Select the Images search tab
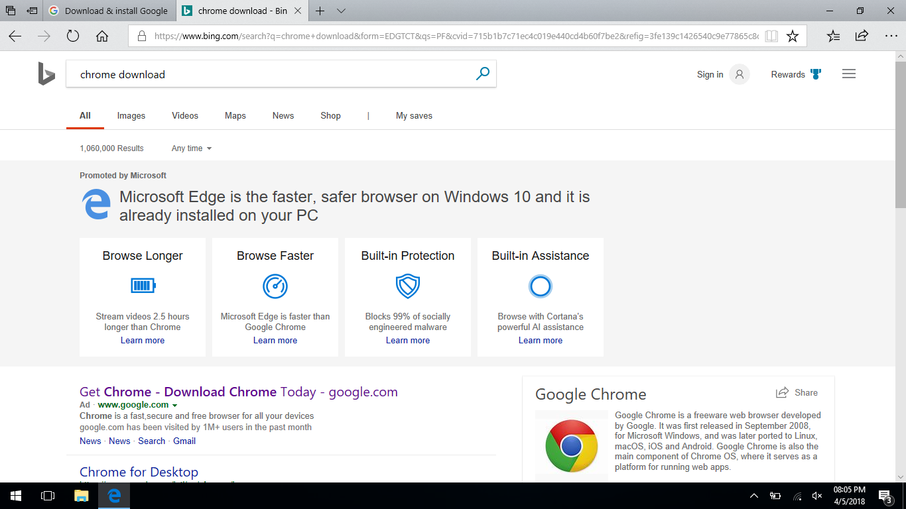 (x=131, y=115)
